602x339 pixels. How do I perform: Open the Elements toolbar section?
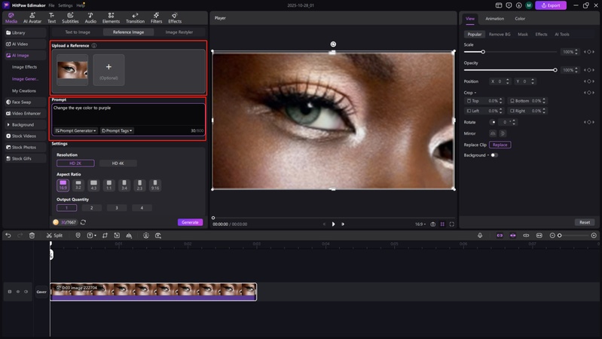(x=111, y=18)
